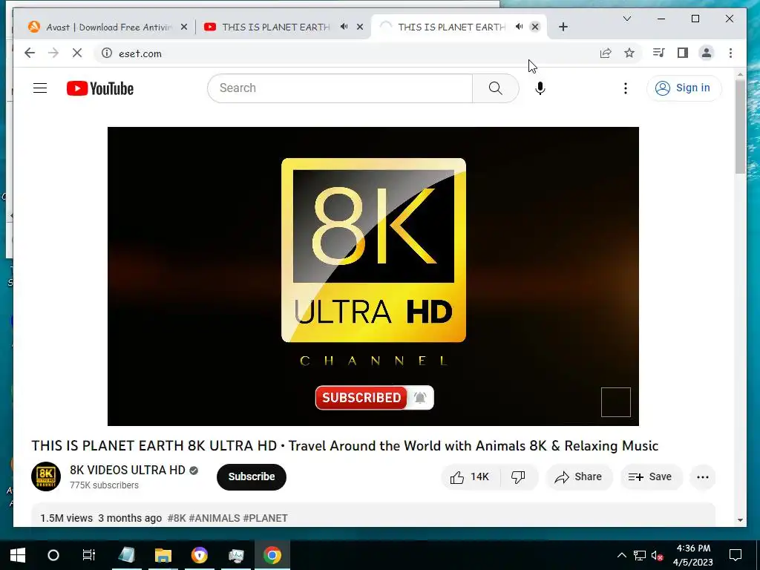This screenshot has width=760, height=570.
Task: Bookmark this tab with star icon
Action: click(629, 53)
